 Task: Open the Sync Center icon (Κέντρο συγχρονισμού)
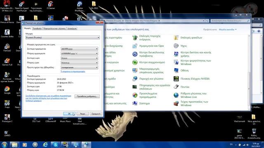135,62
